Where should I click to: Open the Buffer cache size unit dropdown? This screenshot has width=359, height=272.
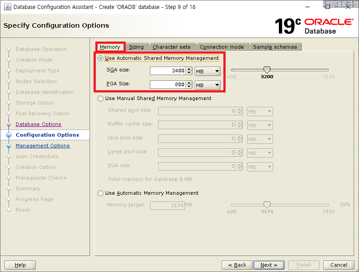[x=260, y=126]
